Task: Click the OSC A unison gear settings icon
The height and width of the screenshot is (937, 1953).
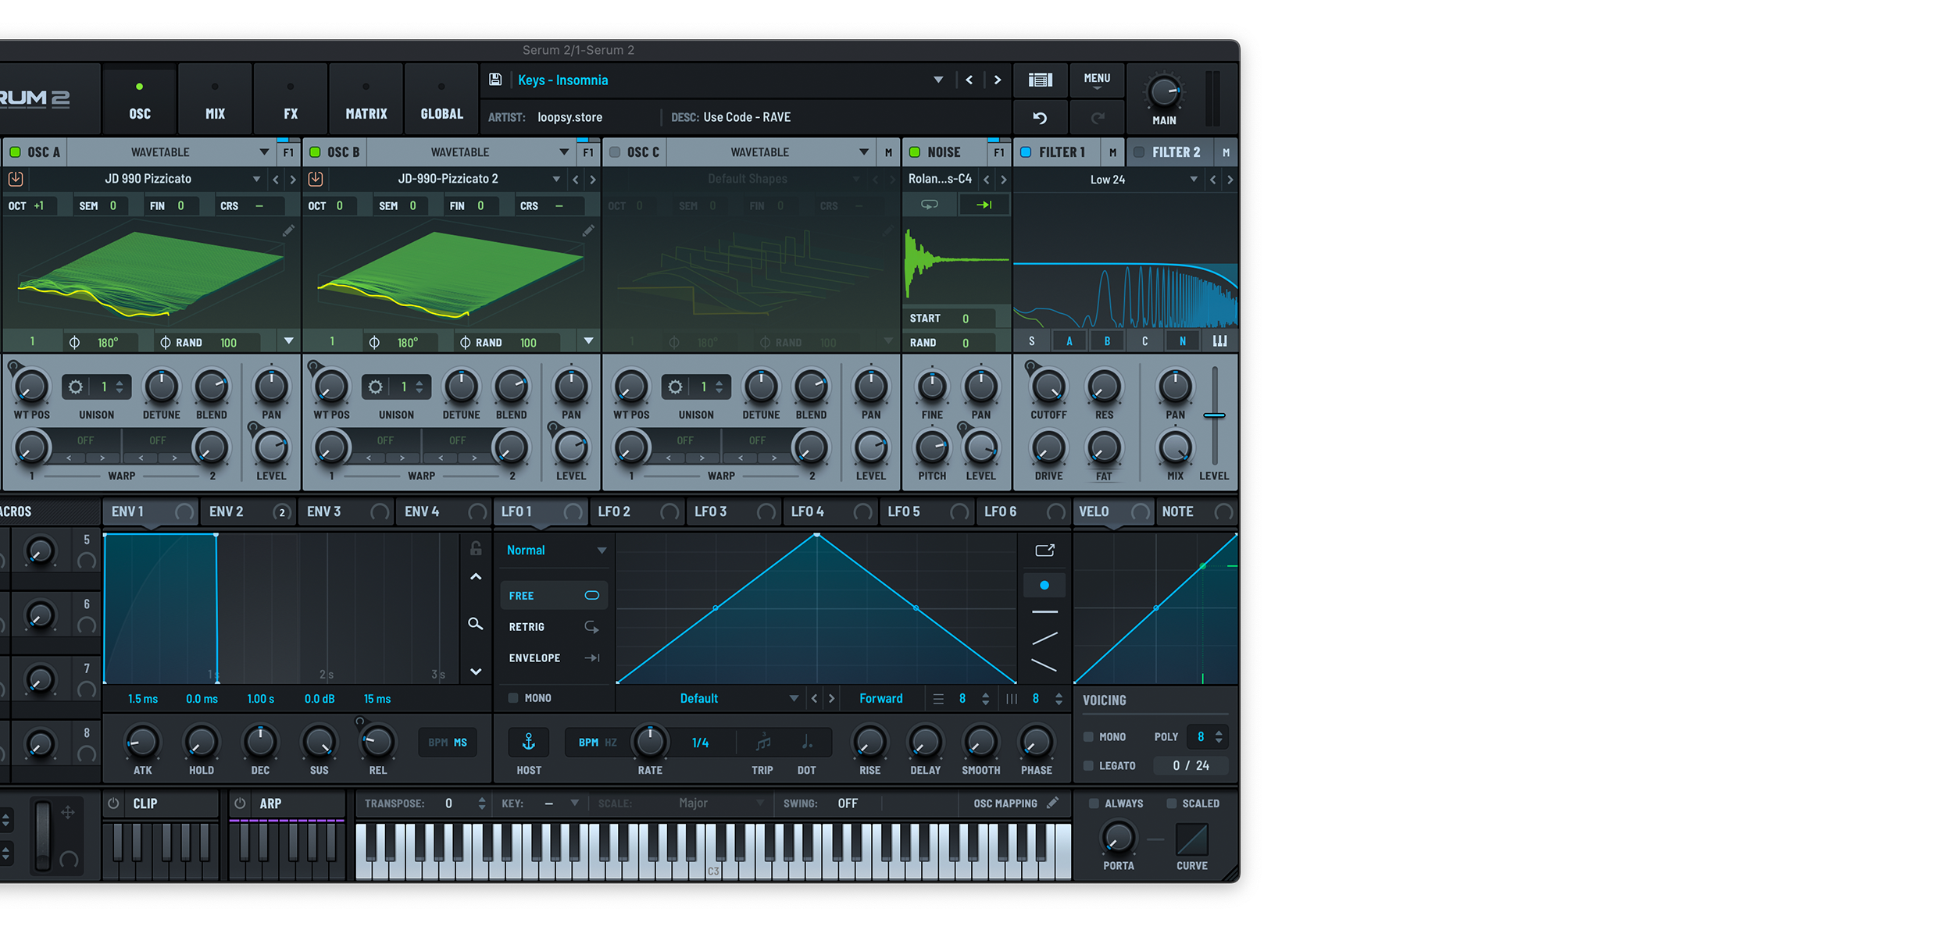Action: (75, 387)
